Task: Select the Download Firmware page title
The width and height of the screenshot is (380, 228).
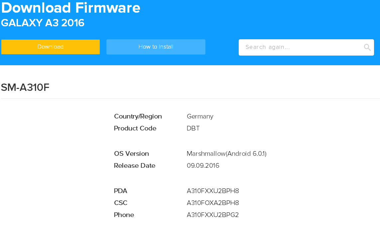Action: 71,8
